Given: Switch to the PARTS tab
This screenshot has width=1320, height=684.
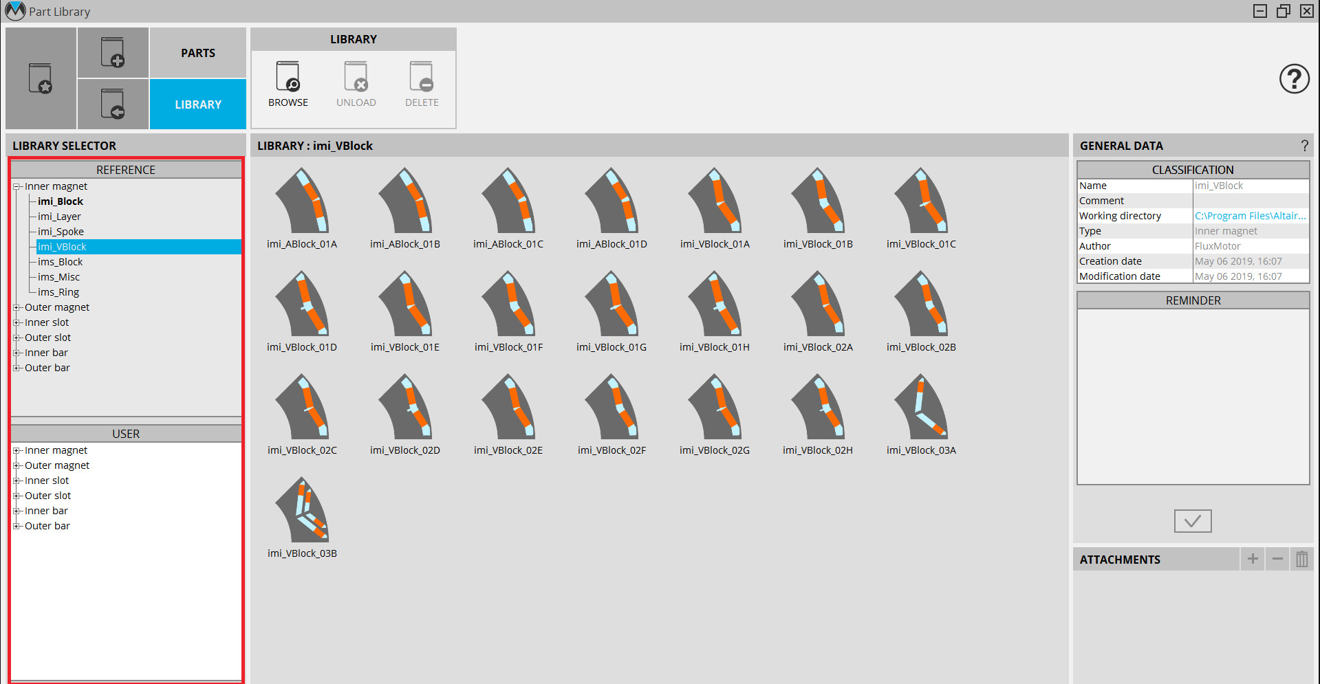Looking at the screenshot, I should click(198, 53).
